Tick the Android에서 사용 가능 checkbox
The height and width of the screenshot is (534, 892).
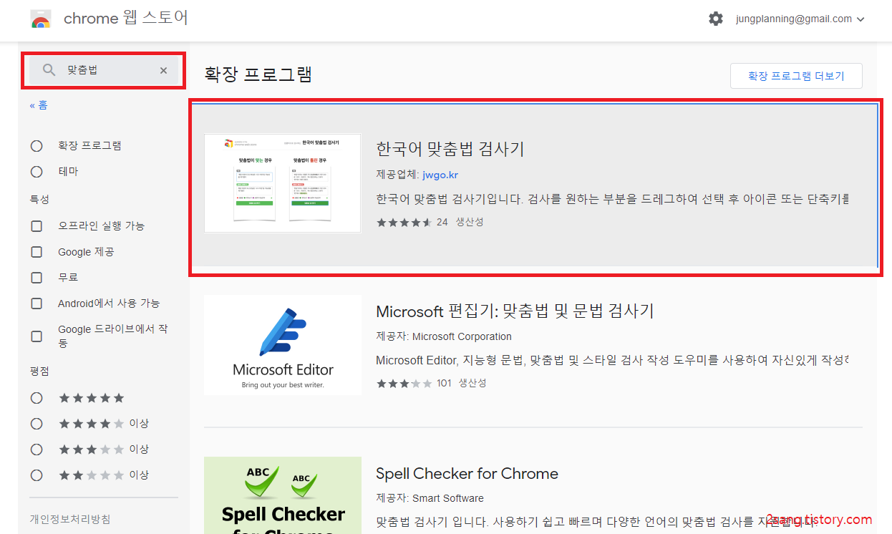pyautogui.click(x=37, y=304)
